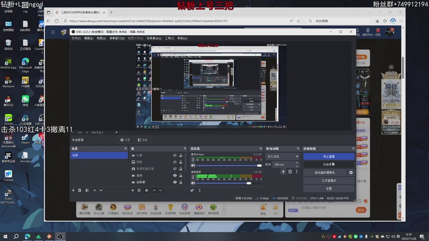The width and height of the screenshot is (429, 241).
Task: Click the Edge address bar URL
Action: coord(149,21)
